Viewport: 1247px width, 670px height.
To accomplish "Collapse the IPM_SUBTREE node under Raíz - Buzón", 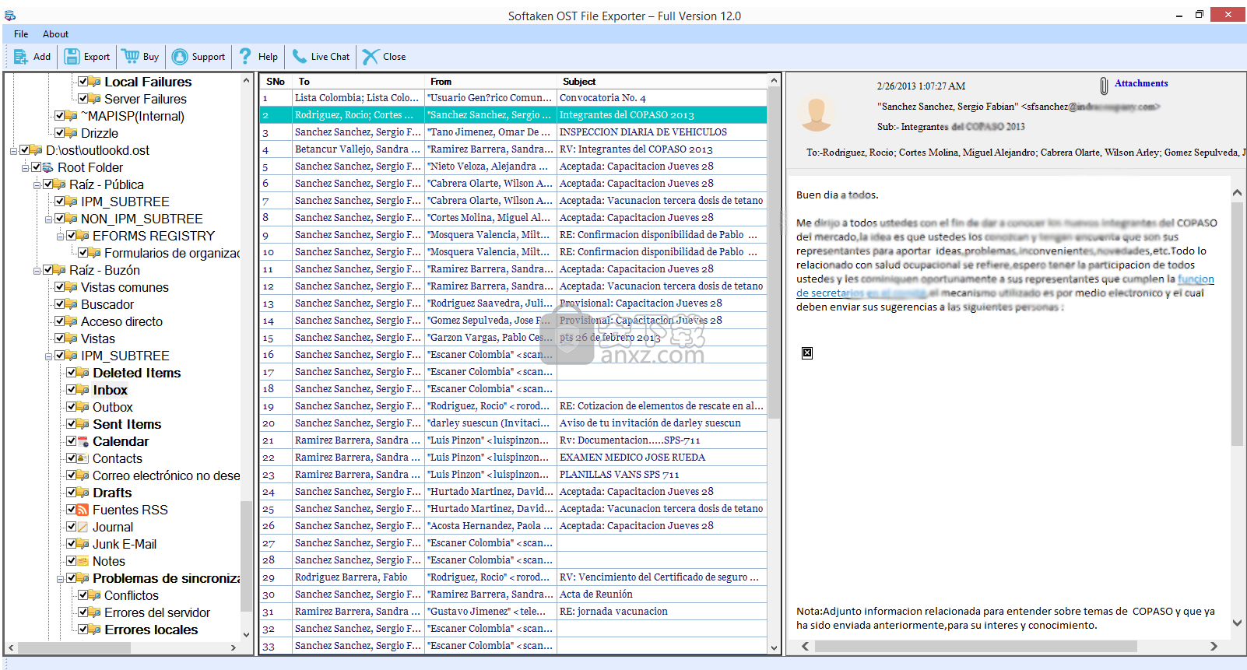I will point(48,356).
